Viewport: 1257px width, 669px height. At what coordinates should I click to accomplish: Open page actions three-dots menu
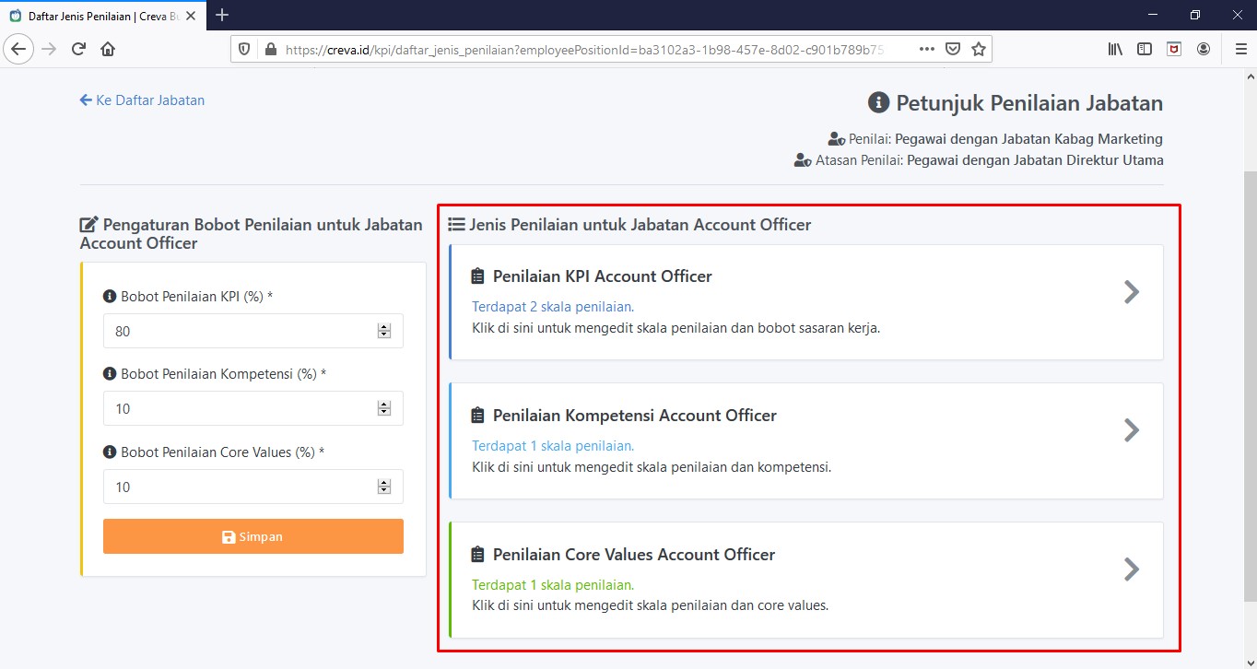coord(927,49)
